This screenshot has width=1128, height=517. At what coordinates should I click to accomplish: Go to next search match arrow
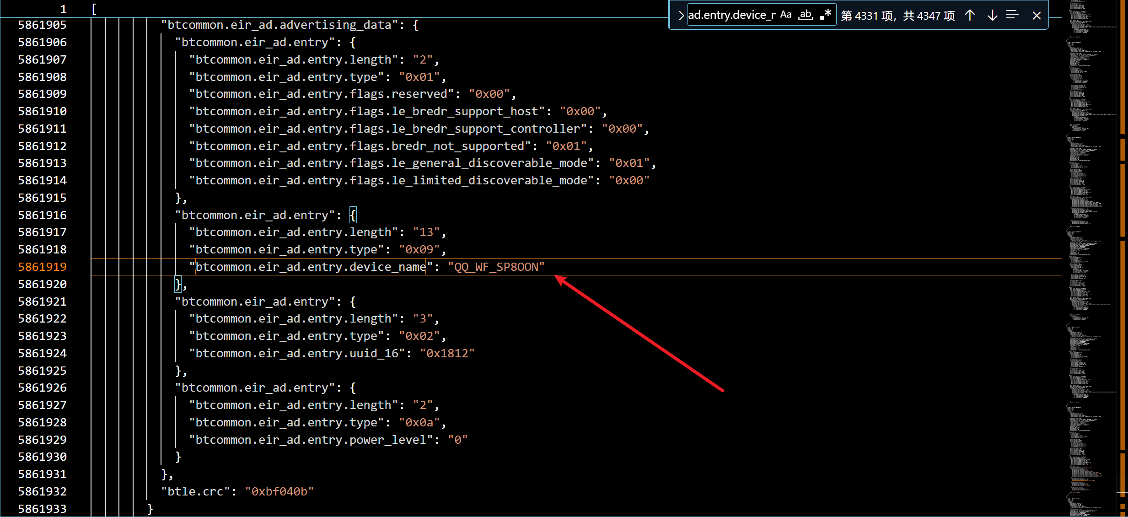[992, 16]
